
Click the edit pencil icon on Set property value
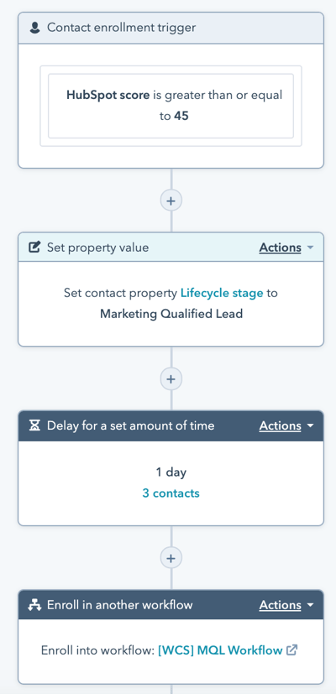pyautogui.click(x=34, y=247)
